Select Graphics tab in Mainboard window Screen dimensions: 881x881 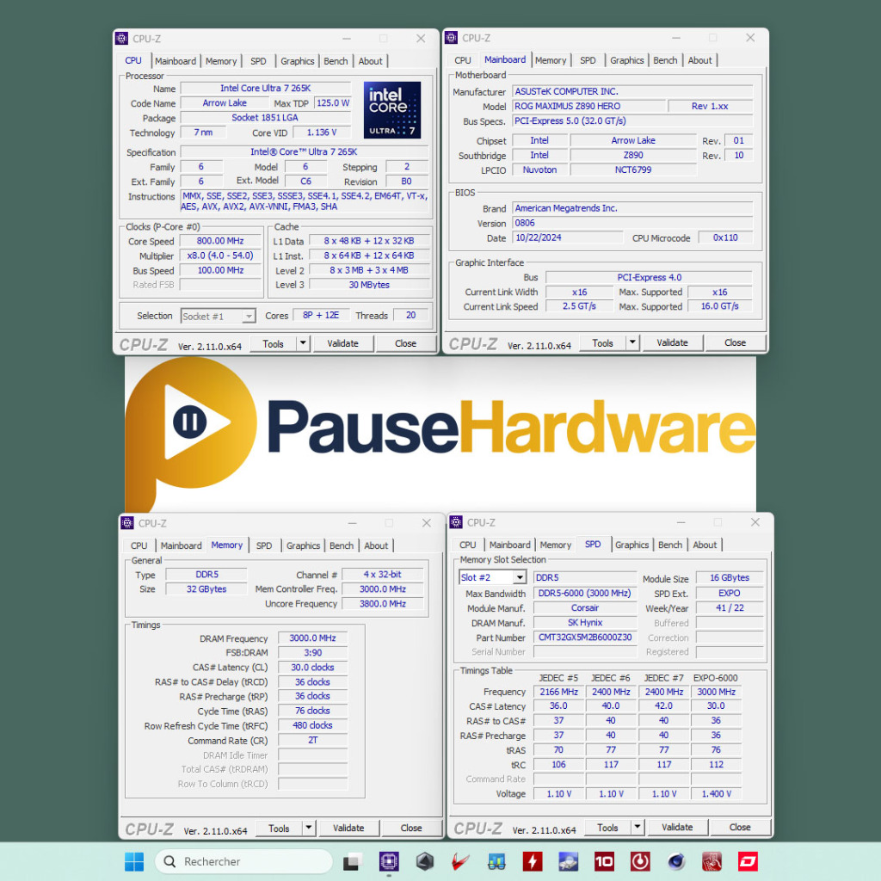point(627,60)
